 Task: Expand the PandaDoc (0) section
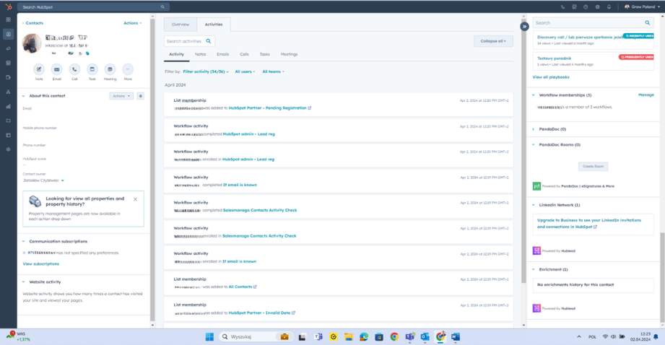[534, 129]
